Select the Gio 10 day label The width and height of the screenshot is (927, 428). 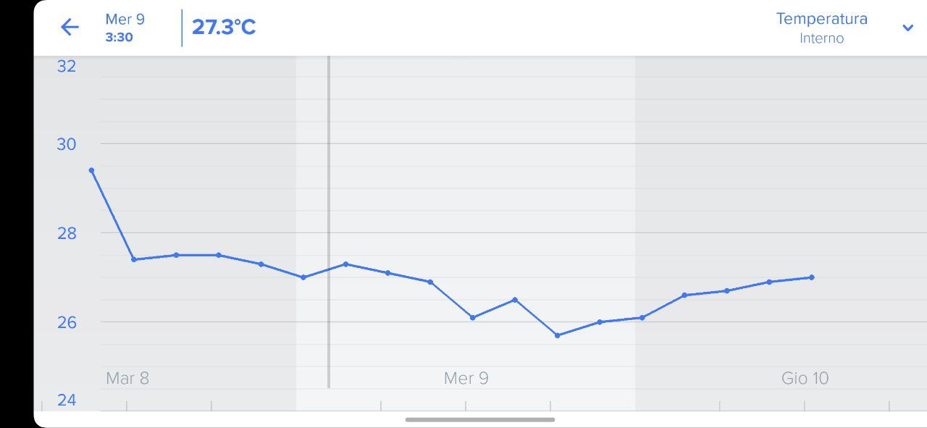coord(805,378)
